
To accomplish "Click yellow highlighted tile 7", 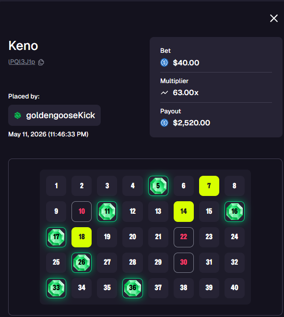I will pos(209,186).
